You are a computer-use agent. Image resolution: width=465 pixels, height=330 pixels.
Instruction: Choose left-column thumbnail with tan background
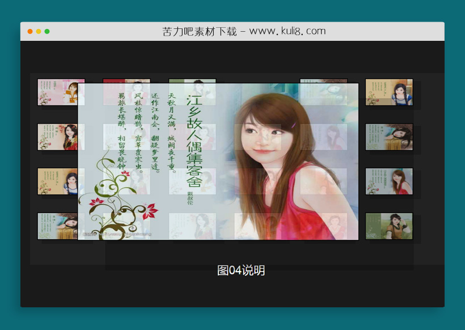click(x=57, y=181)
